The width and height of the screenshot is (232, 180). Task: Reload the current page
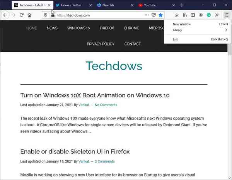[x=22, y=15]
